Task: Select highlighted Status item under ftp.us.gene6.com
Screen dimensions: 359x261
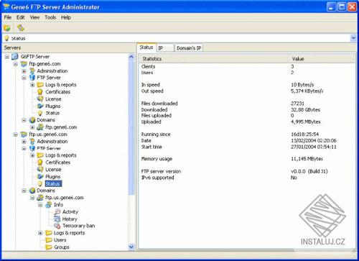Action: (x=53, y=184)
